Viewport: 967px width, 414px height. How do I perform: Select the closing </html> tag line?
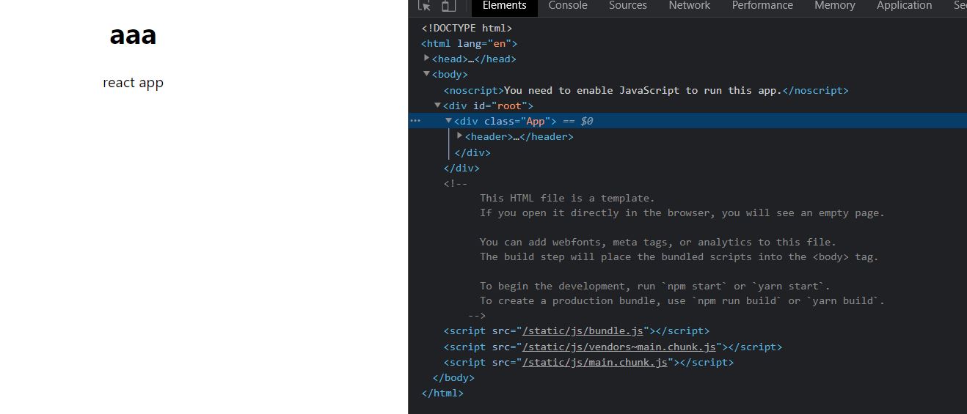442,393
